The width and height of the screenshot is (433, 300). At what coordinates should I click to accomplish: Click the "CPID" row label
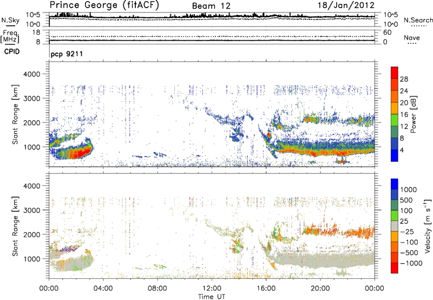(12, 51)
